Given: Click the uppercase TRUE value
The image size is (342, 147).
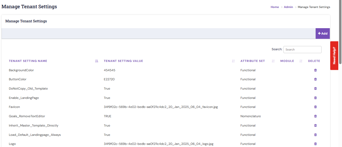Looking at the screenshot, I should pos(107,116).
